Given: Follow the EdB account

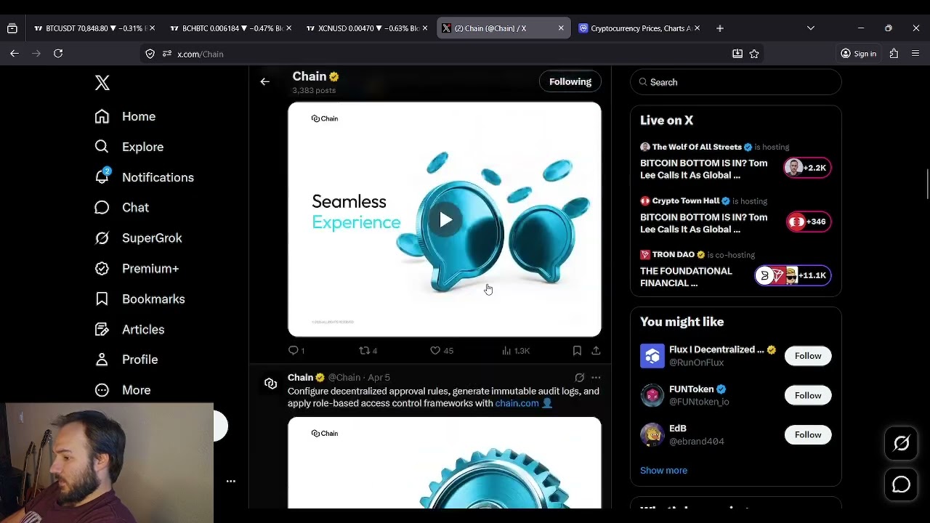Looking at the screenshot, I should (x=808, y=434).
